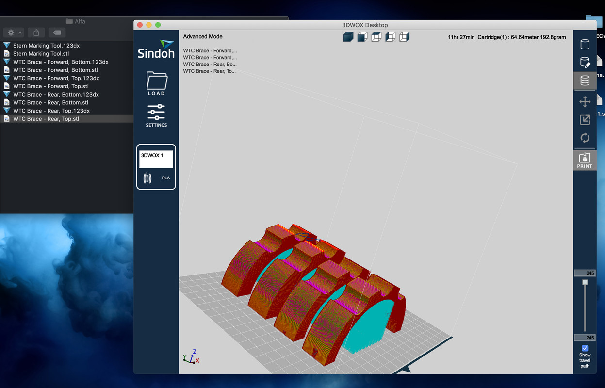Select 'WTC Brace - Rear, To...' model entry
Viewport: 605px width, 388px height.
[210, 71]
